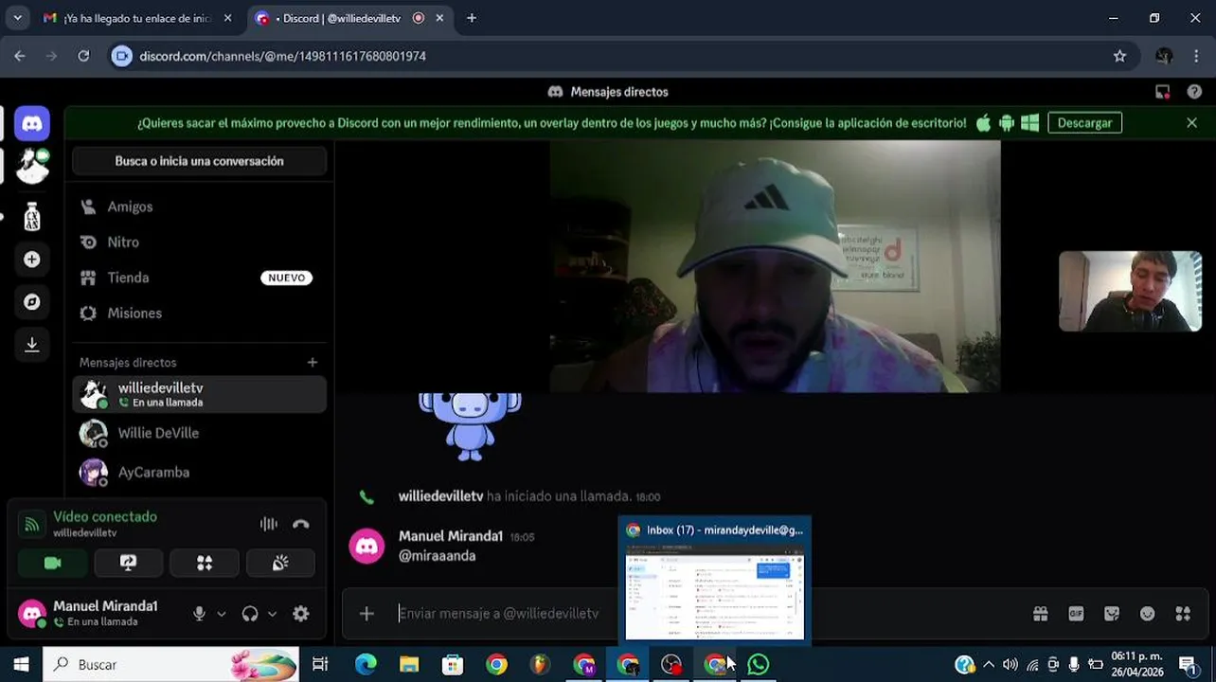Click the download apps arrow icon
The image size is (1216, 682).
coord(32,345)
